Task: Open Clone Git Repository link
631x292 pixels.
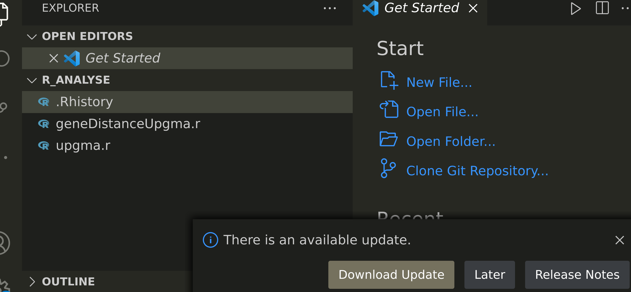Action: tap(477, 170)
